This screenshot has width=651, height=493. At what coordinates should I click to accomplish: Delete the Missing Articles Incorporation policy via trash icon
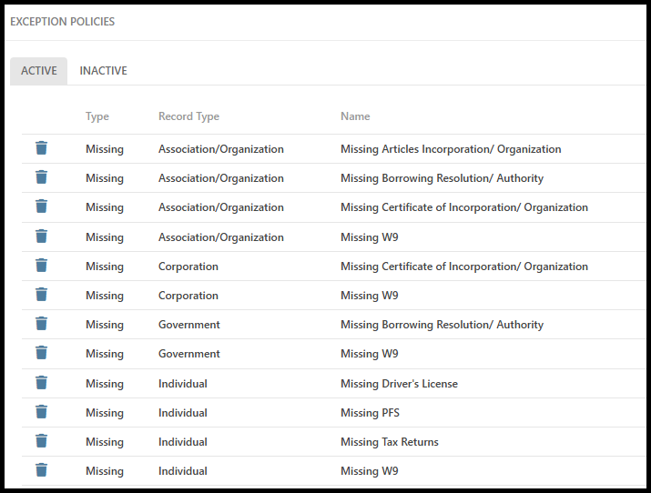(41, 148)
